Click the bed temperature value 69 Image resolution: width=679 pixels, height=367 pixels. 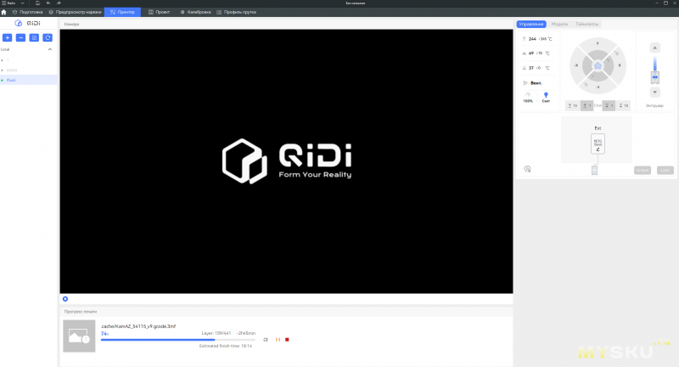531,54
